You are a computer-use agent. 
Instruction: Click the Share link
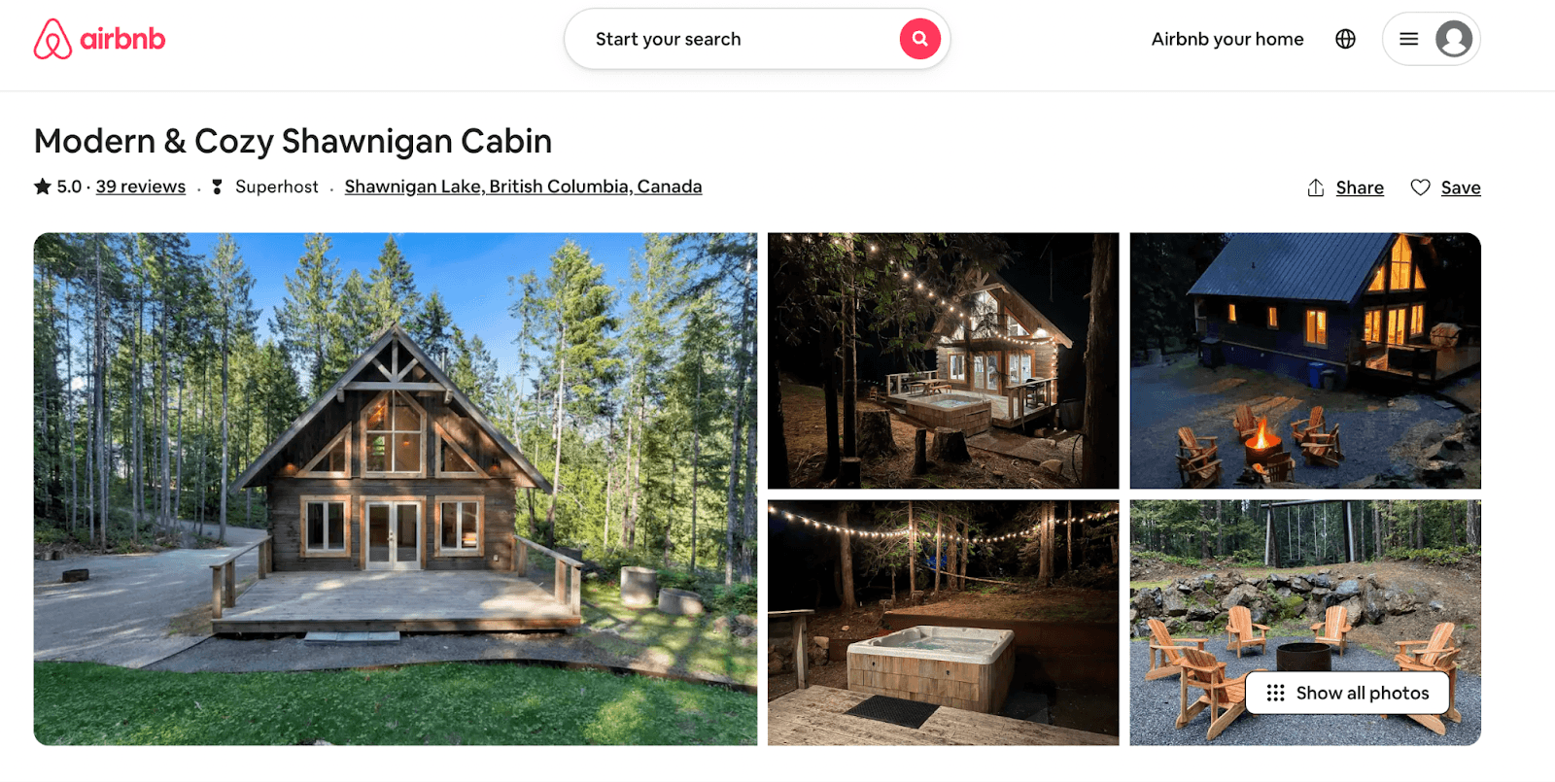1360,187
